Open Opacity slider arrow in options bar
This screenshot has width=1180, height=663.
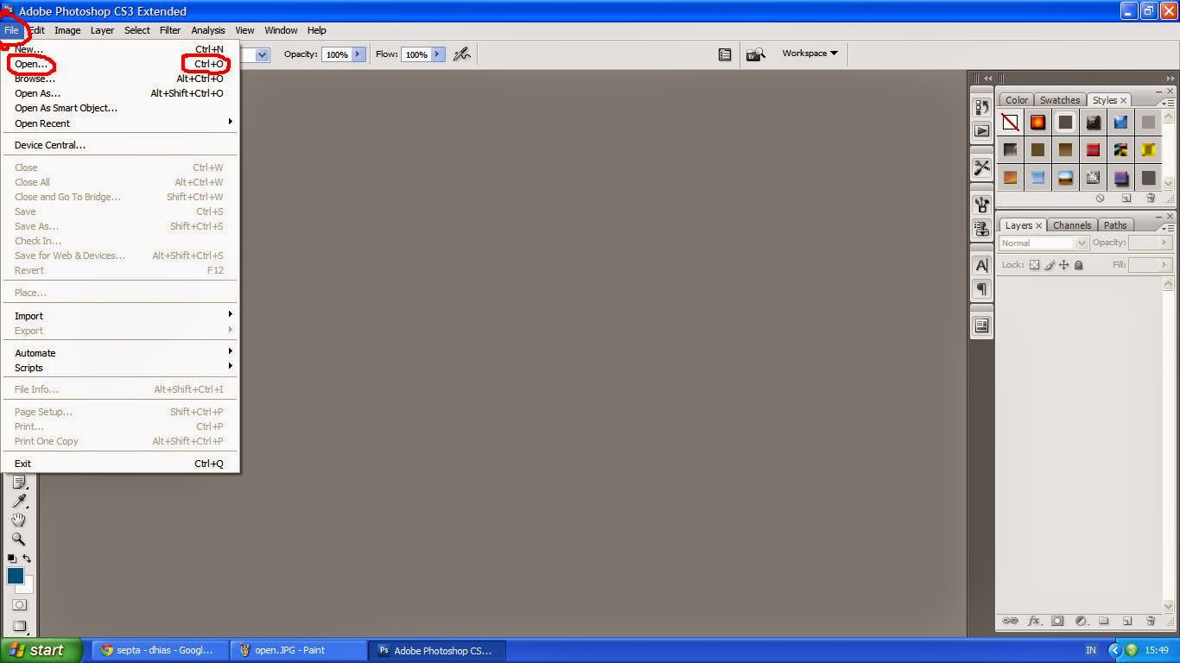358,54
